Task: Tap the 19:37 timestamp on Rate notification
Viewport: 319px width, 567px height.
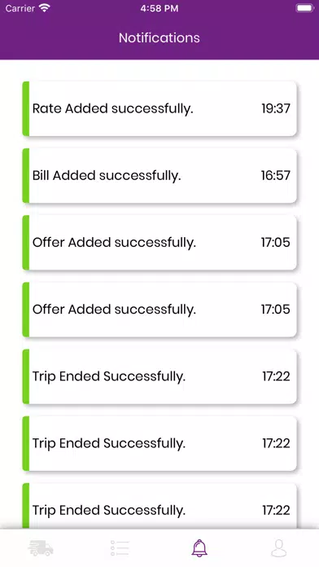Action: (x=276, y=108)
